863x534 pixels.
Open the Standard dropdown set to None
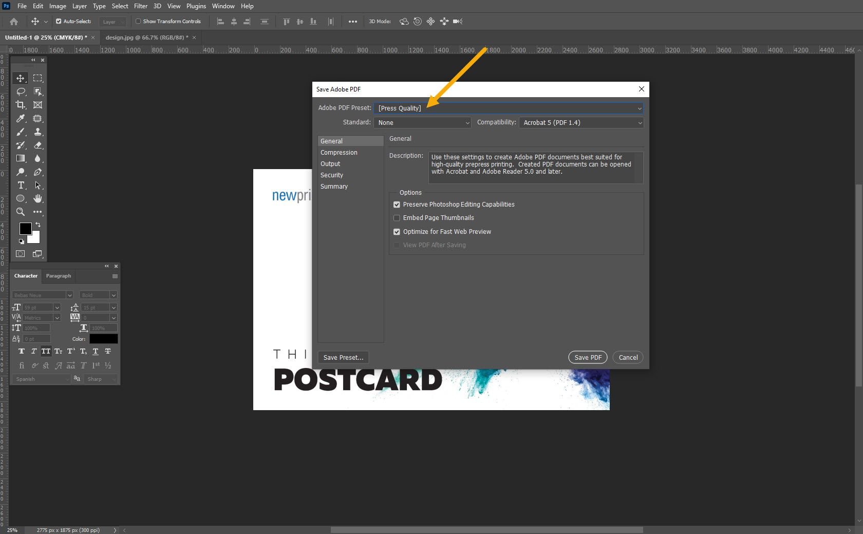(422, 123)
